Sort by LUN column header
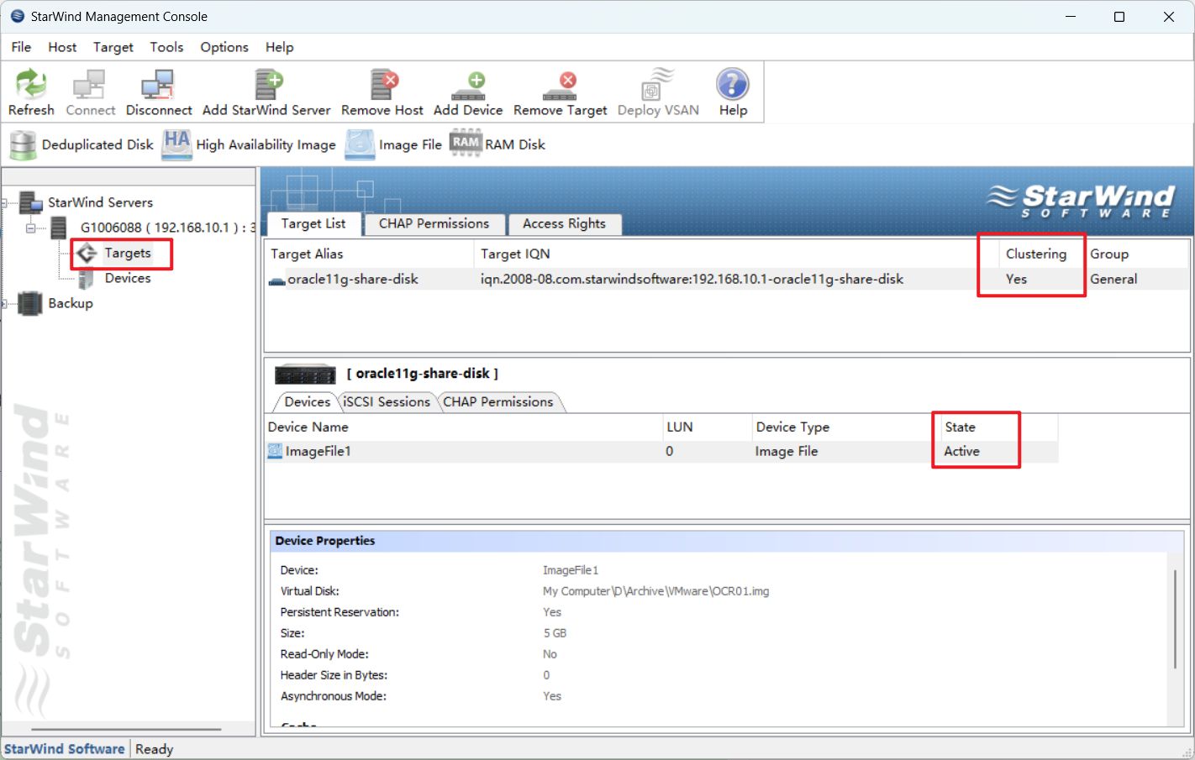Image resolution: width=1195 pixels, height=760 pixels. (707, 427)
